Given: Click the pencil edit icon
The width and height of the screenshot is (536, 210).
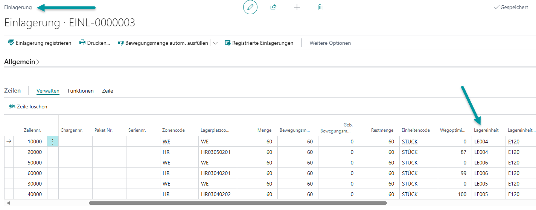Looking at the screenshot, I should tap(250, 7).
